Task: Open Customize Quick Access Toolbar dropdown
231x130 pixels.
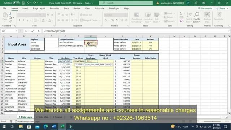Action: tap(41, 3)
